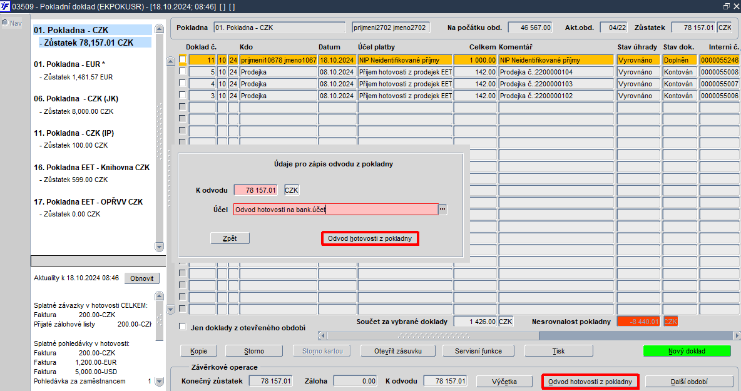The height and width of the screenshot is (391, 741).
Task: Tick the checkbox for Prodejka document 5
Action: [x=182, y=71]
